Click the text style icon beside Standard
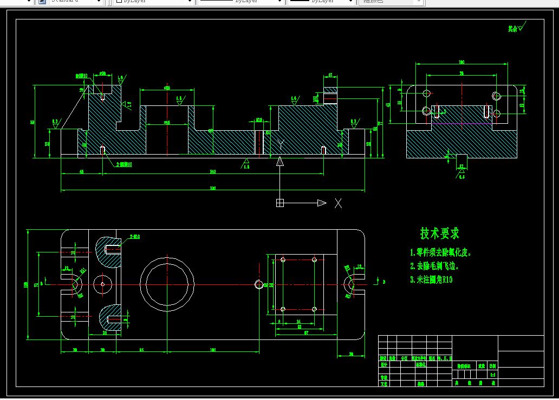 (x=42, y=1)
